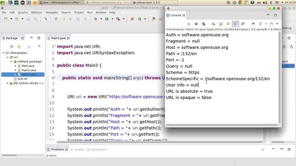Open the Run dropdown arrow
This screenshot has height=166, width=296.
[x=112, y=19]
